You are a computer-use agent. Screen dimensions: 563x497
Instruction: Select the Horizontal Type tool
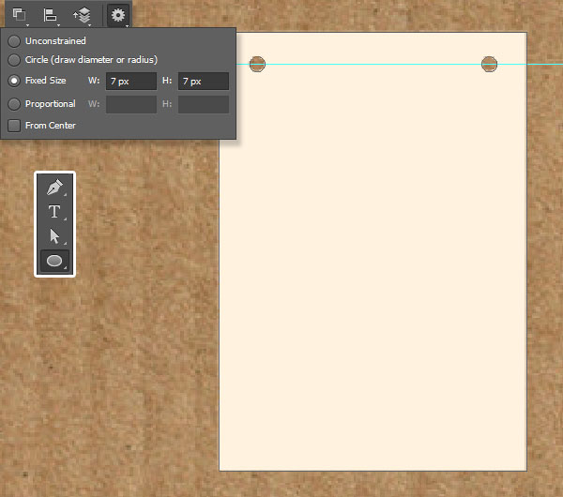pos(54,212)
